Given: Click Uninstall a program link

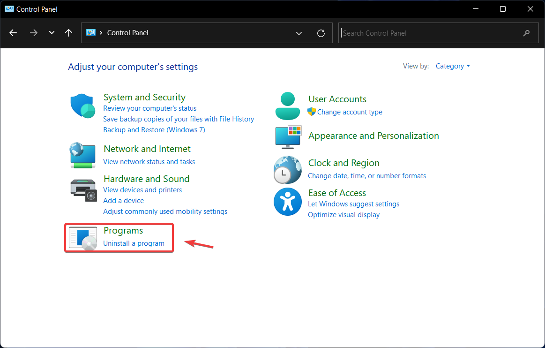Looking at the screenshot, I should [134, 243].
